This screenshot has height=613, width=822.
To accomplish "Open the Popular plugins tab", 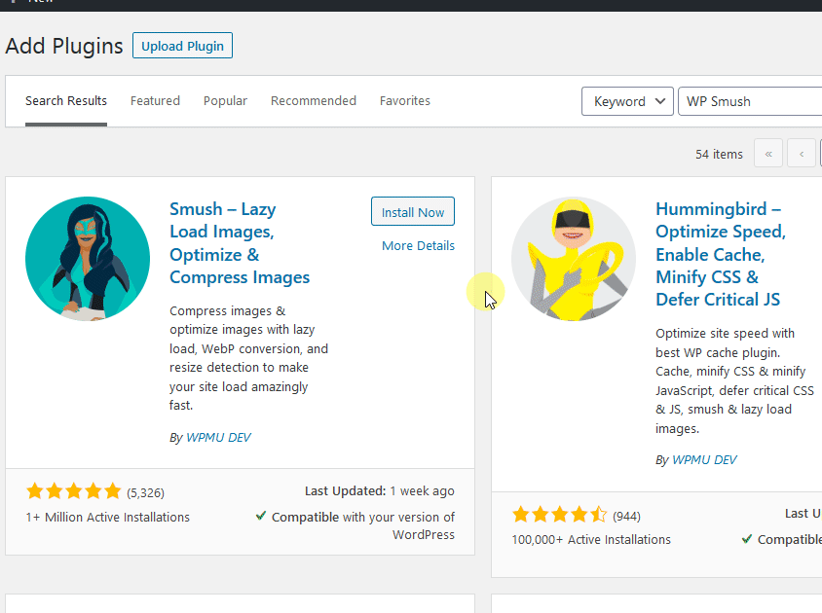I will 225,100.
